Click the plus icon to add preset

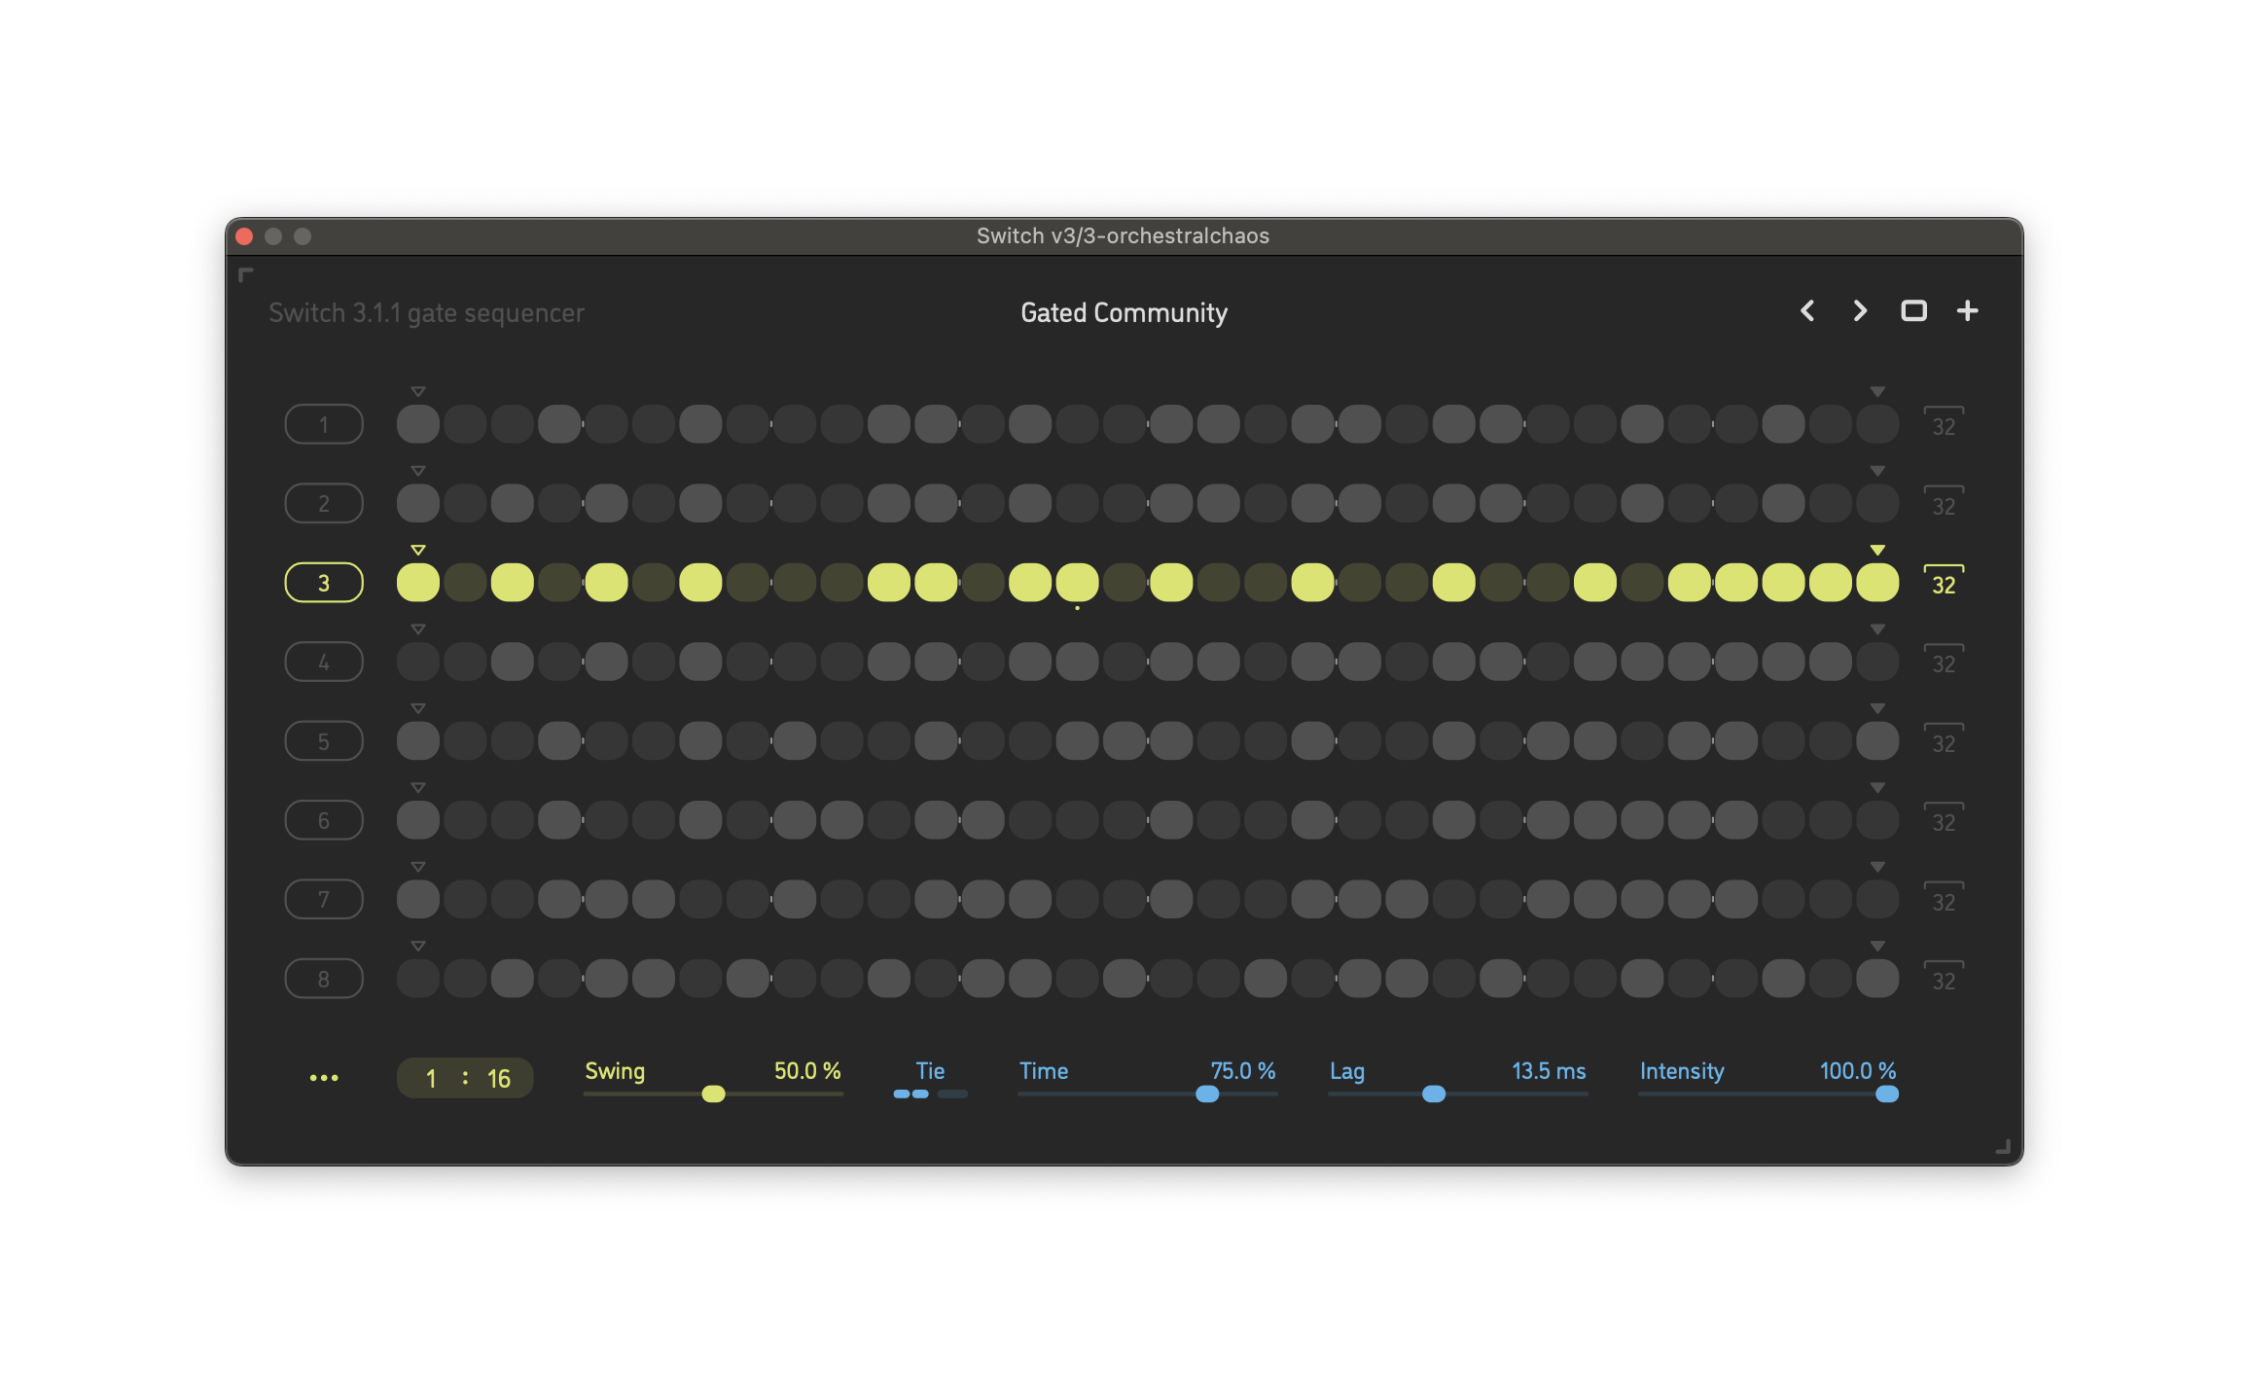(1967, 310)
